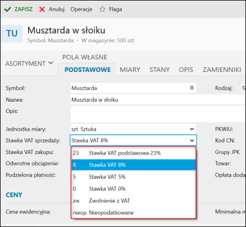
Task: Open the Jednostka miary dropdown arrow
Action: [192, 129]
